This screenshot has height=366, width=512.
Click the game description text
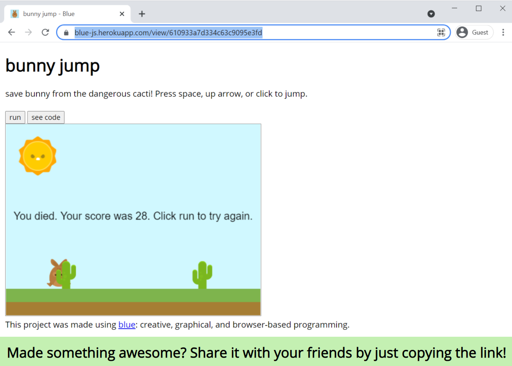click(156, 94)
